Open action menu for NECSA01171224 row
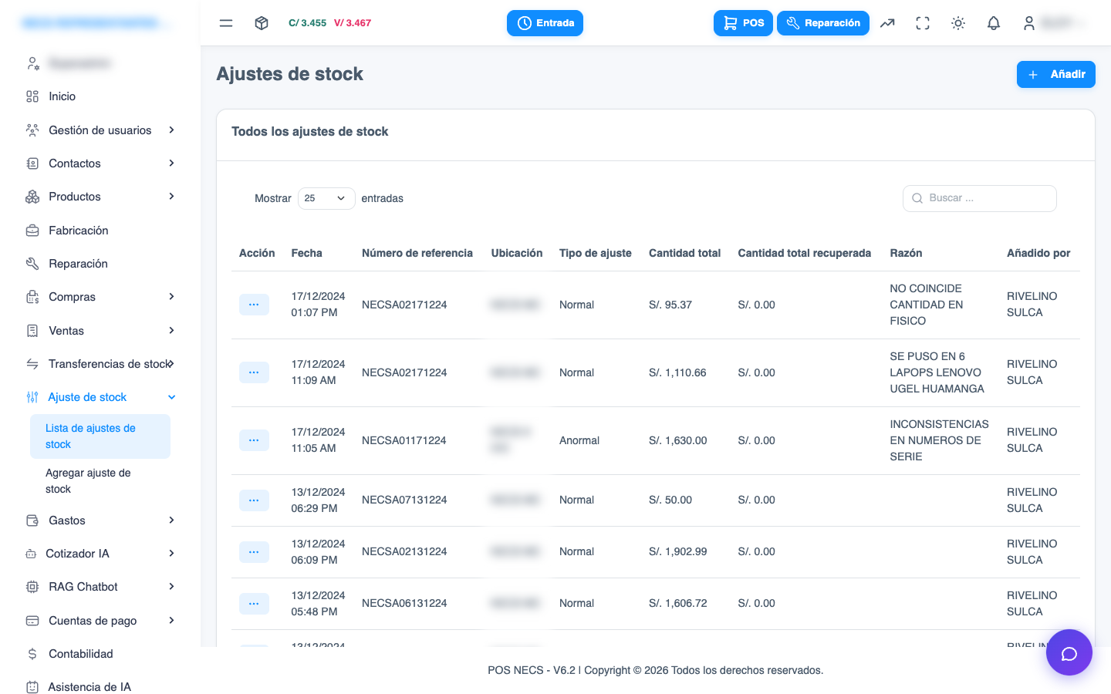The width and height of the screenshot is (1111, 694). click(x=254, y=440)
